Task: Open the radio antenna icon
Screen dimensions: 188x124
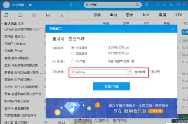Action: tap(34, 15)
